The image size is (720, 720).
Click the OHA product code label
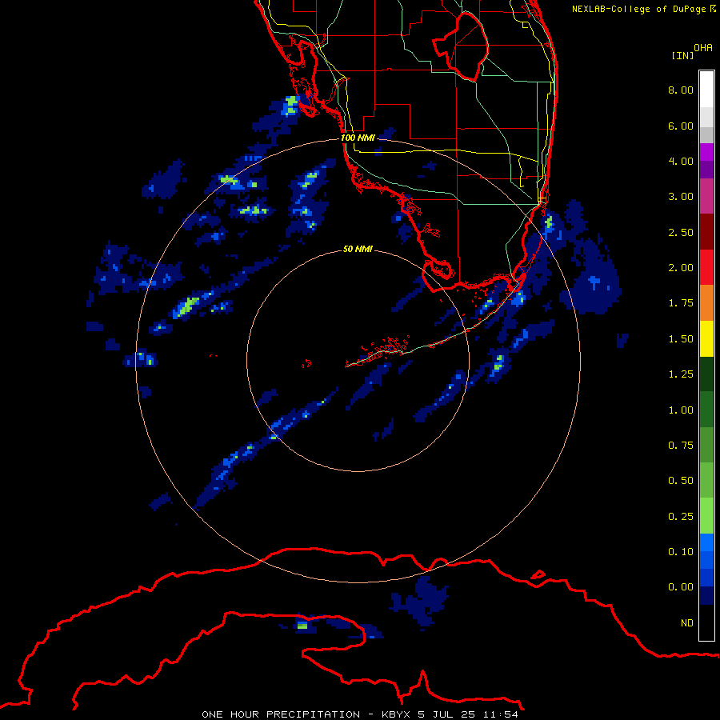[703, 48]
